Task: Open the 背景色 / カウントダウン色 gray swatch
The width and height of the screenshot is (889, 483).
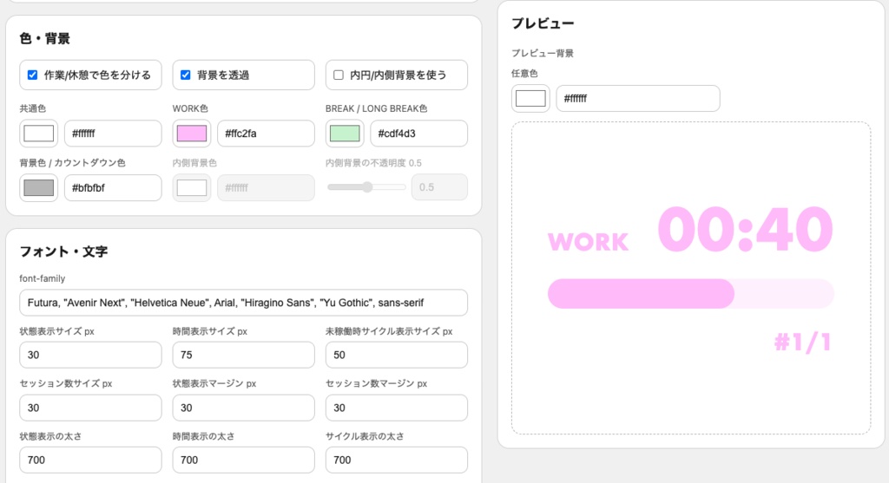Action: (38, 188)
